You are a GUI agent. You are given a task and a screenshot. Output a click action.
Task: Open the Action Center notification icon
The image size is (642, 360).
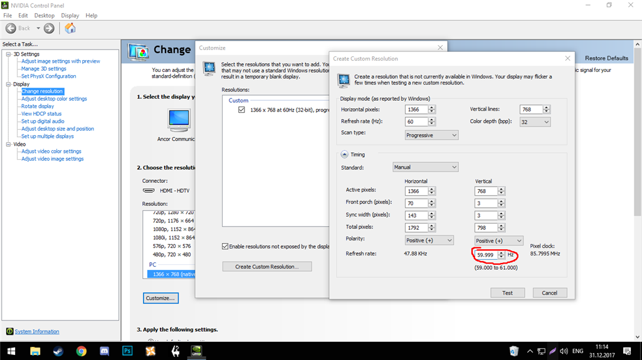click(x=627, y=351)
